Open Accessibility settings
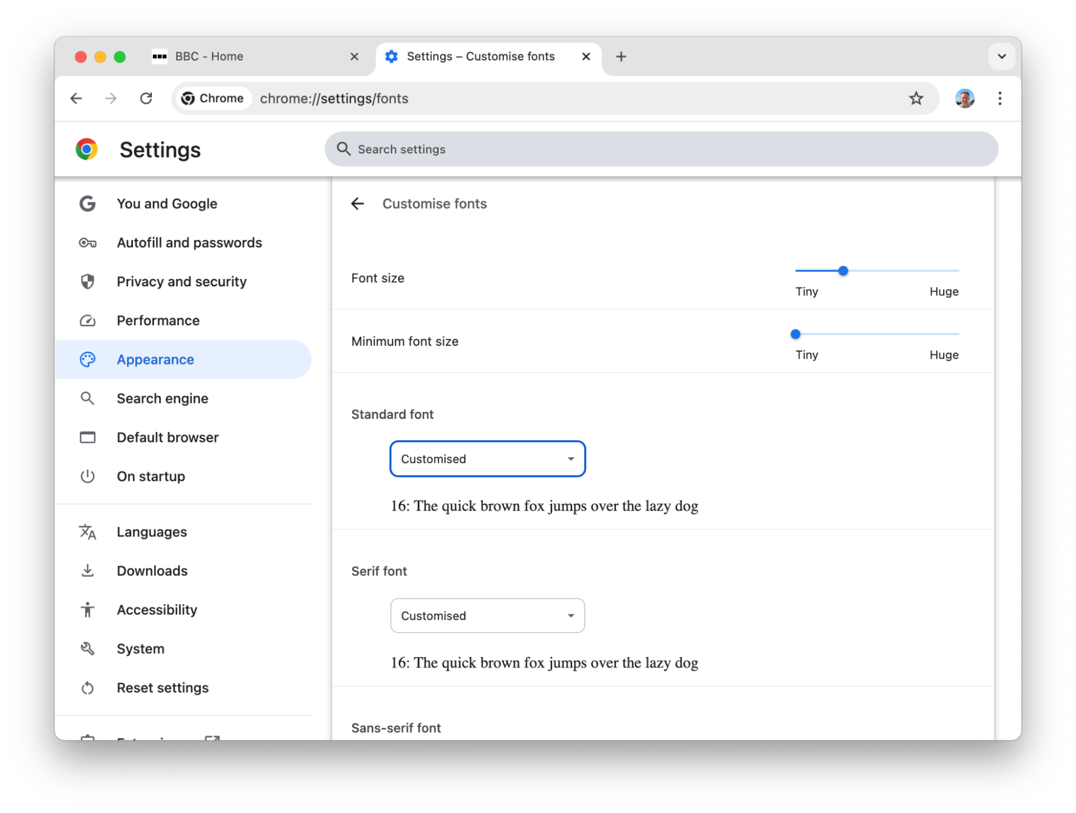Screen dimensions: 1076x813 [x=183, y=610]
